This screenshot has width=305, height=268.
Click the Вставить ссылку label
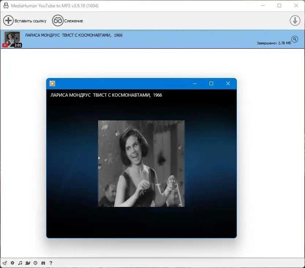30,21
